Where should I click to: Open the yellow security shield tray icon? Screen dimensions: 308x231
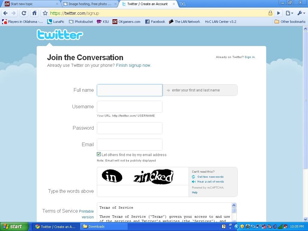pyautogui.click(x=242, y=226)
